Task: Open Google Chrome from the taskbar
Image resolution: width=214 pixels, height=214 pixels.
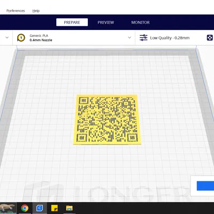Action: coord(25,208)
